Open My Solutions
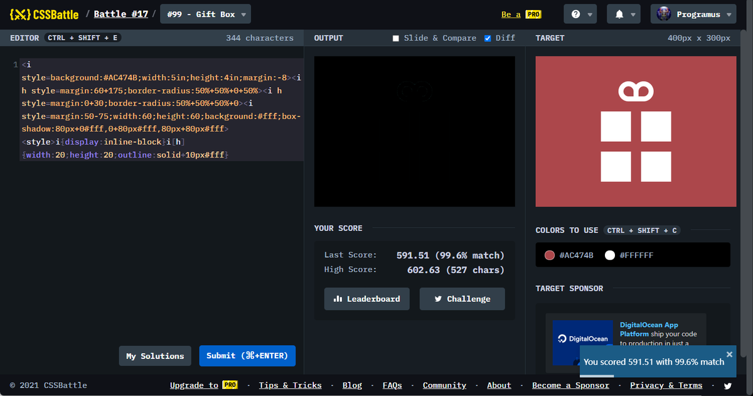 tap(155, 356)
